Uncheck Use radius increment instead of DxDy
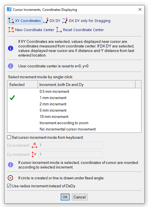The height and width of the screenshot is (207, 148). [x=9, y=186]
